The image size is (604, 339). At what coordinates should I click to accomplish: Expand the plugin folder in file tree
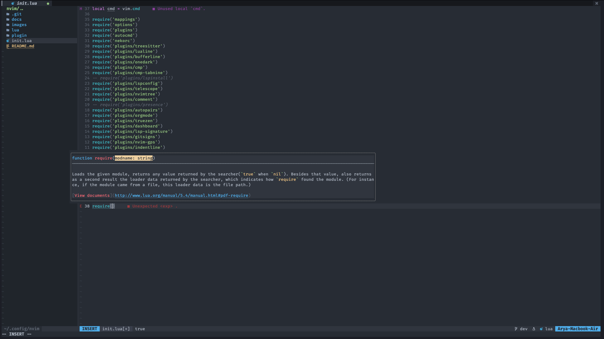point(19,35)
